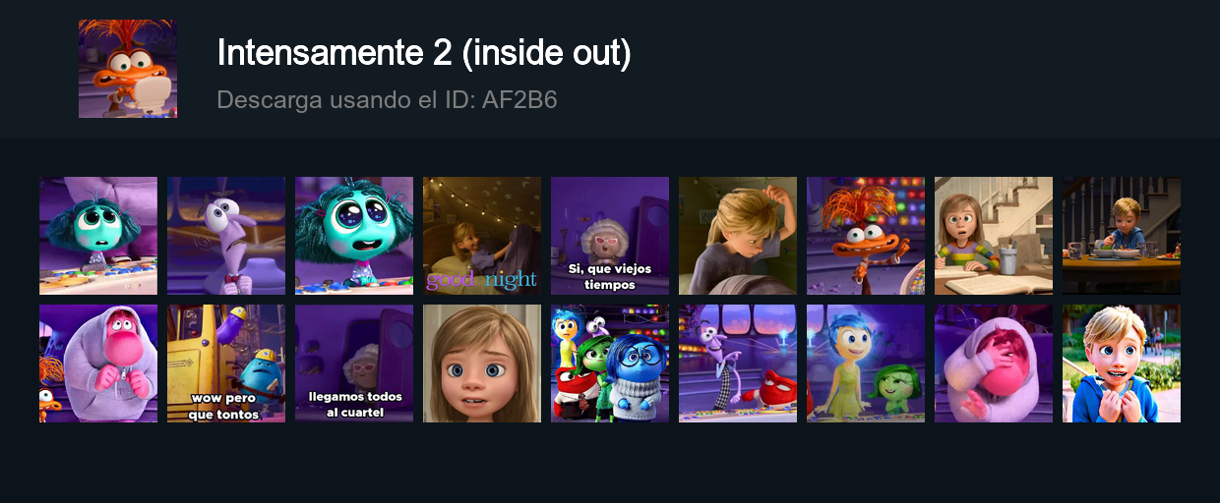The height and width of the screenshot is (503, 1220).
Task: Open the Riley scratching her head sticker
Action: coord(738,236)
